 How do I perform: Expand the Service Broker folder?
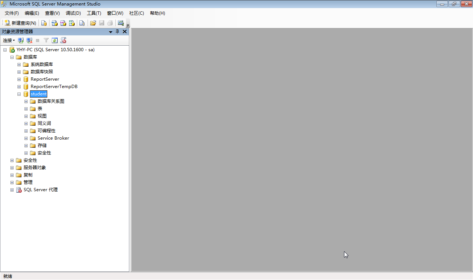[x=26, y=138]
